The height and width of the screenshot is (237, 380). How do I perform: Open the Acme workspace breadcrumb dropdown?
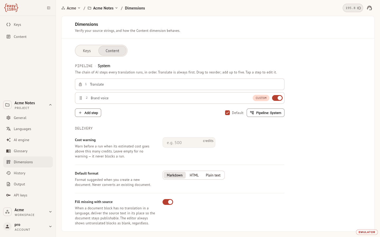[x=71, y=8]
